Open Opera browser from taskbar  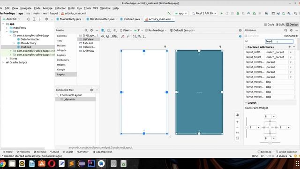(x=52, y=164)
